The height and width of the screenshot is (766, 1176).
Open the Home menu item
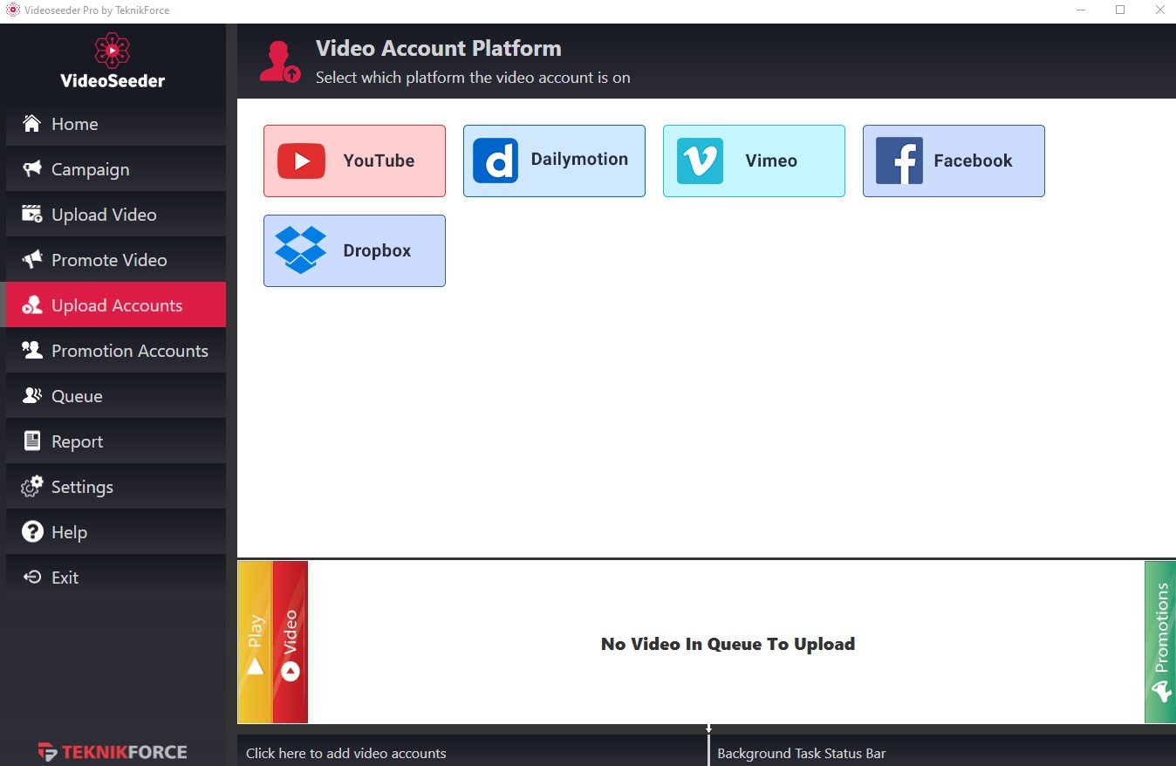74,124
